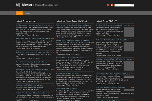The height and width of the screenshot is (101, 152).
Task: Click 'Latest NJ News From HuffPost' heading
Action: [71, 21]
